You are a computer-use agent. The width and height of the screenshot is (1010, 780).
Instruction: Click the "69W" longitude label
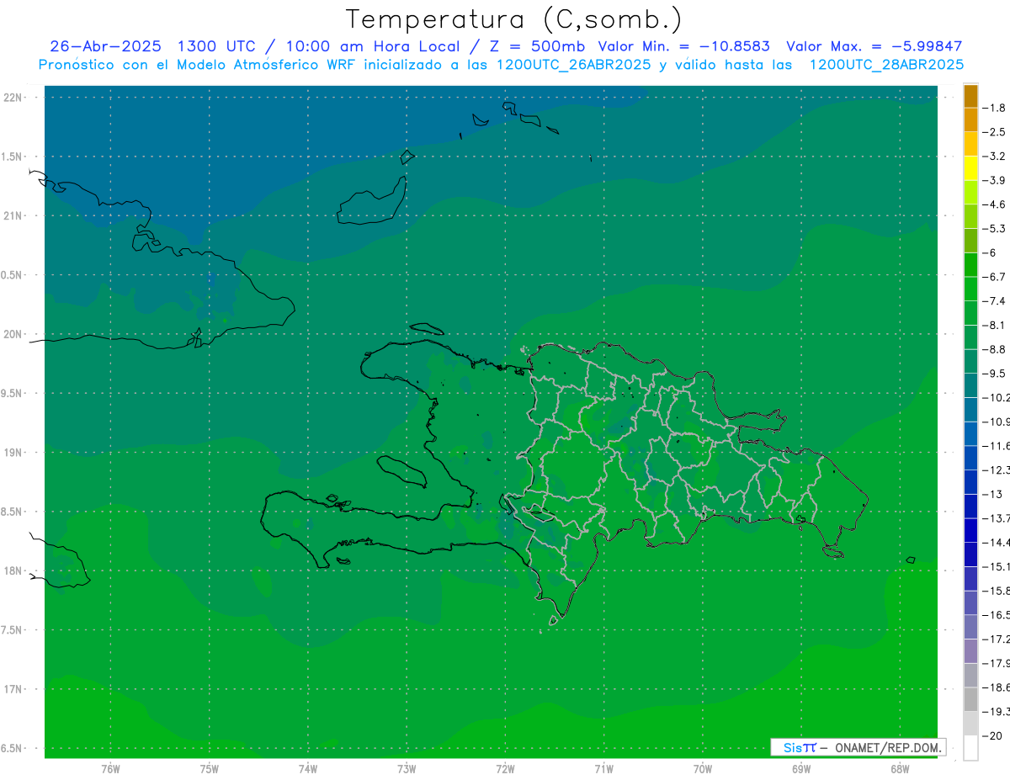(x=801, y=769)
